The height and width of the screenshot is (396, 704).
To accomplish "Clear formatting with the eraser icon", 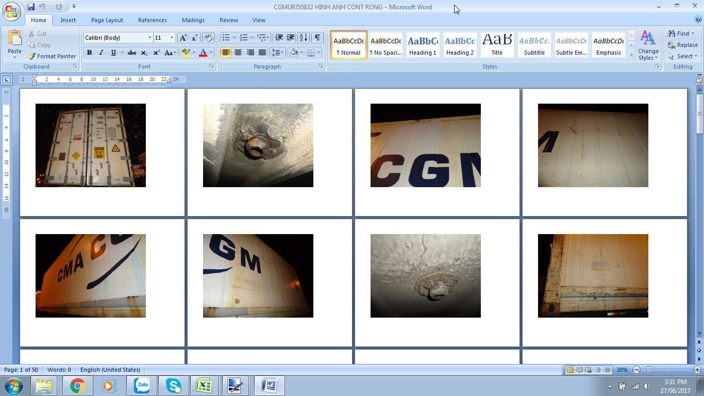I will tap(208, 38).
